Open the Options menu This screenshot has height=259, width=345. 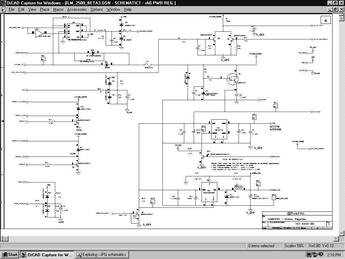tap(97, 9)
